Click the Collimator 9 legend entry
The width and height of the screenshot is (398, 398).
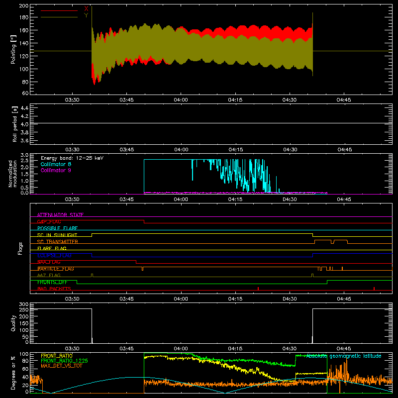tap(56, 170)
